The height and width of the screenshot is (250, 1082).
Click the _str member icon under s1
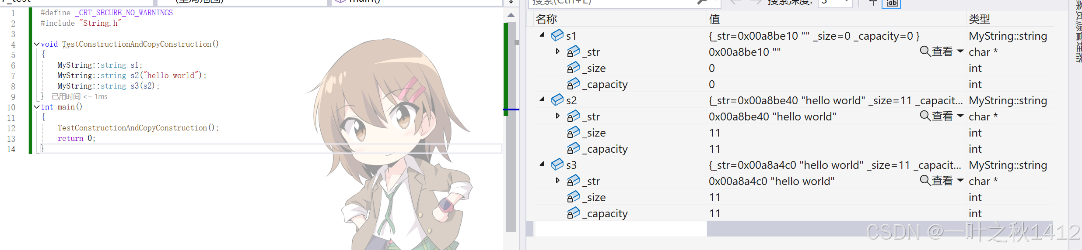coord(573,52)
